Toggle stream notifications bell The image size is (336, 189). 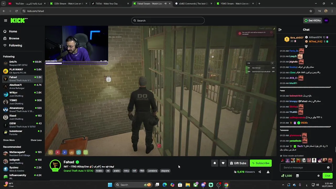(215, 163)
